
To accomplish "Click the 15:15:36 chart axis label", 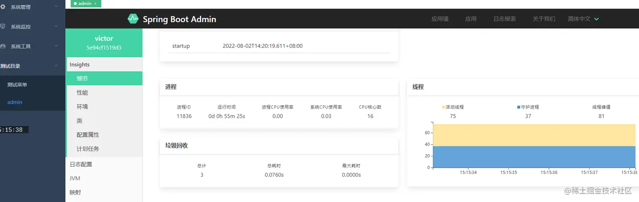I will 549,172.
